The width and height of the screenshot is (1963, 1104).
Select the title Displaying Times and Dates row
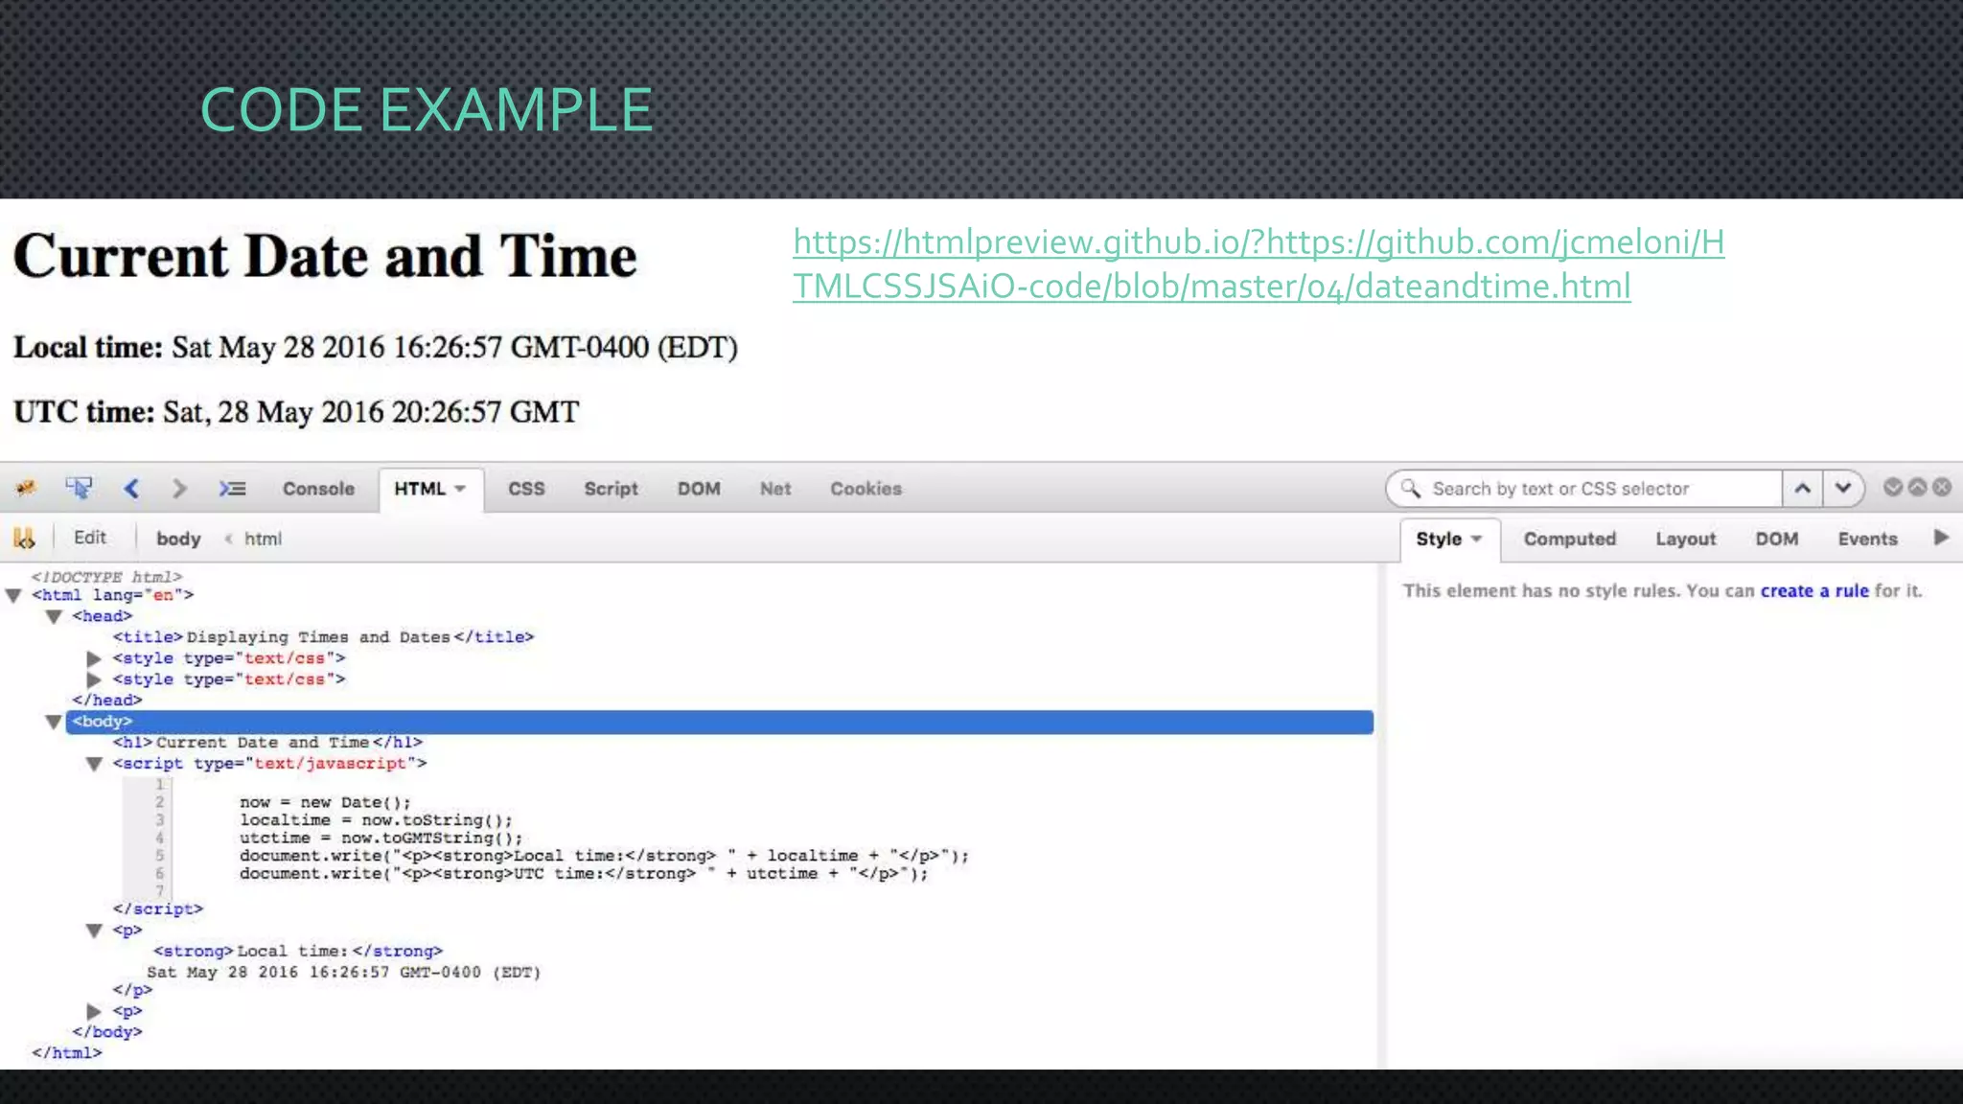(x=323, y=637)
